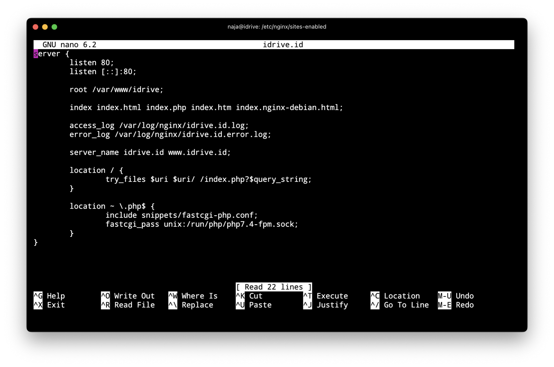Place cursor on 'server {' line
554x367 pixels.
pos(51,53)
